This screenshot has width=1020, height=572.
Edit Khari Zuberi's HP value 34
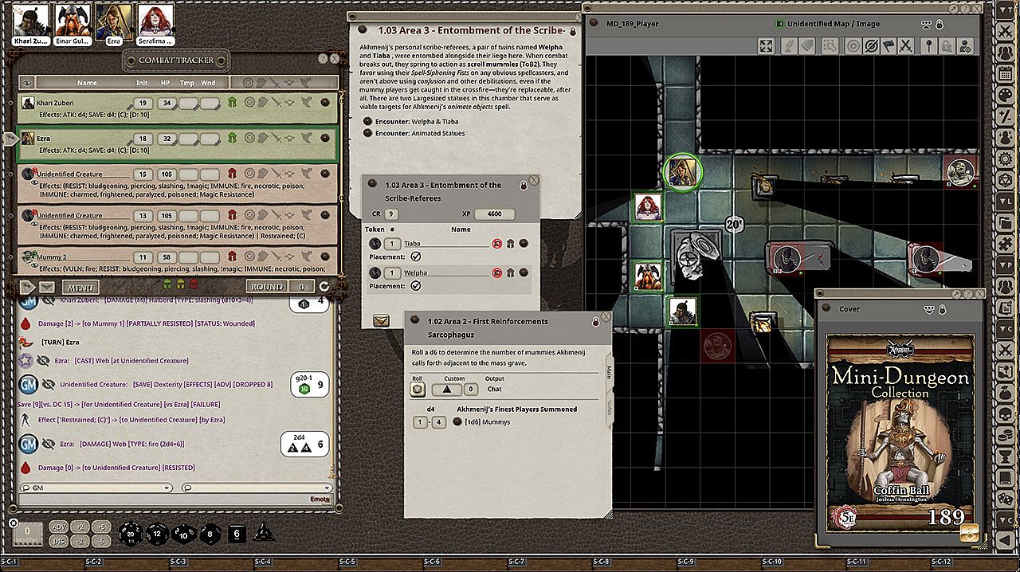tap(166, 103)
